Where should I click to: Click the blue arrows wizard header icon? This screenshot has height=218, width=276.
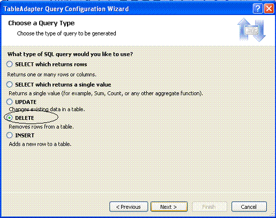point(251,30)
